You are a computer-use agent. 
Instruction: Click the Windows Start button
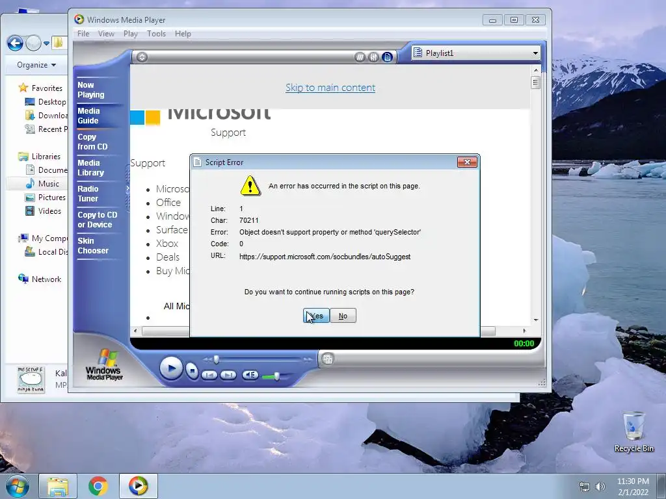(17, 486)
